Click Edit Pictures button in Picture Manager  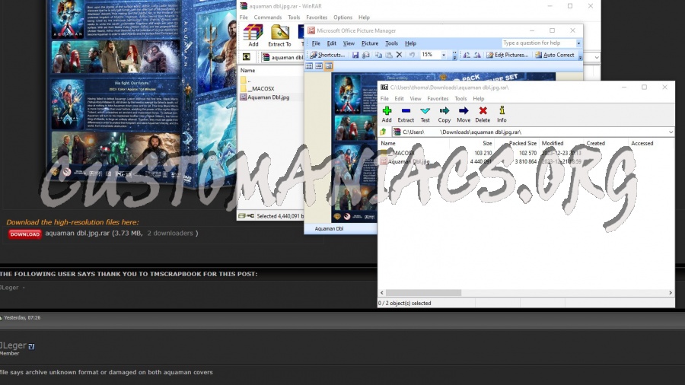[x=507, y=55]
